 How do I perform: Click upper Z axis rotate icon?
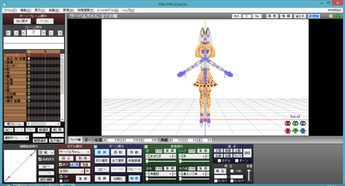point(303,123)
